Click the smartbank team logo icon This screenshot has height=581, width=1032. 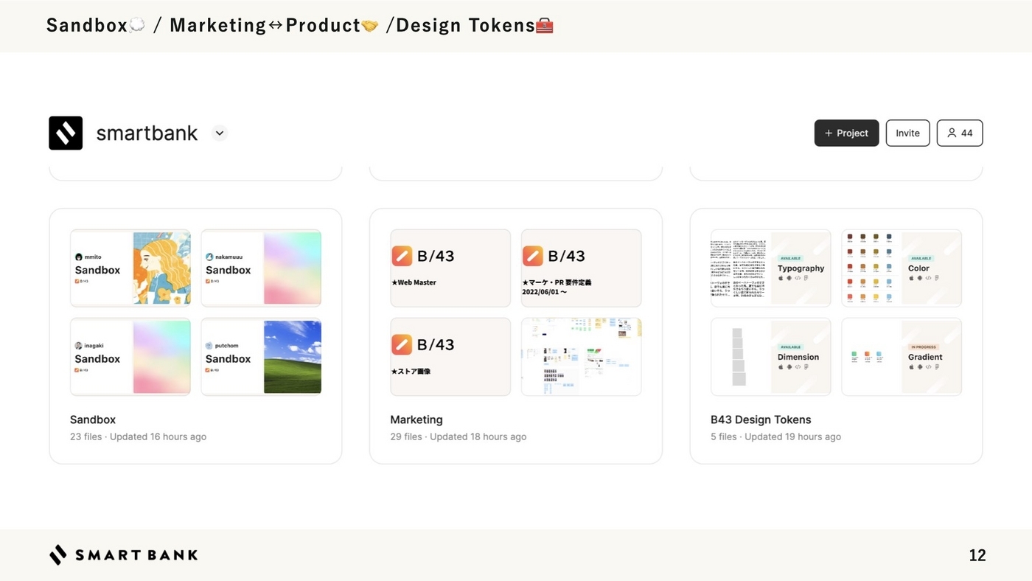point(66,133)
